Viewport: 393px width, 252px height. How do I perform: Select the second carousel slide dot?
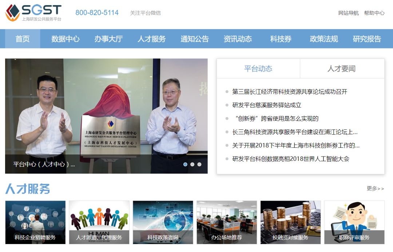pyautogui.click(x=192, y=164)
